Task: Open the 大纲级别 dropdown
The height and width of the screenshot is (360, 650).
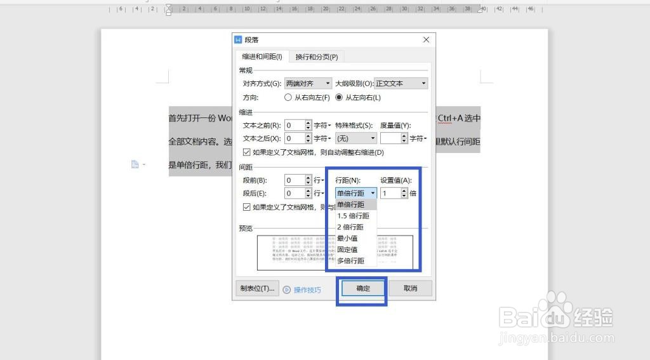Action: tap(401, 83)
